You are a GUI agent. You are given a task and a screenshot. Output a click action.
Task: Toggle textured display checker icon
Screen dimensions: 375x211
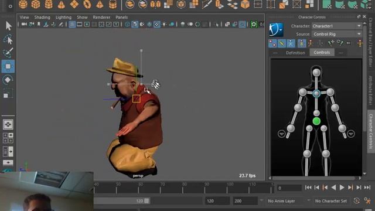[156, 24]
